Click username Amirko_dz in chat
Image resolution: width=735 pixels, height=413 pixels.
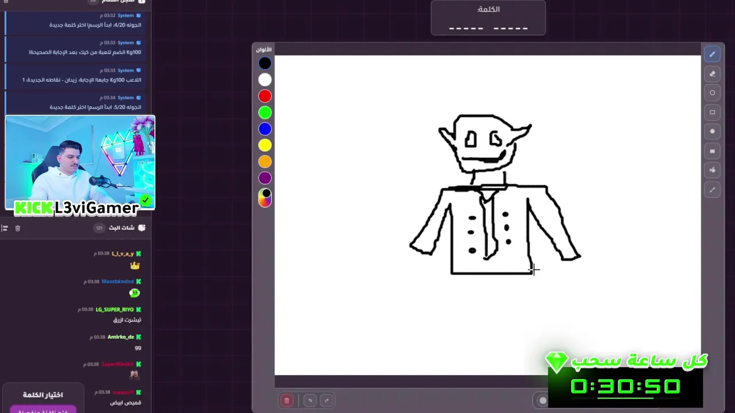tap(121, 337)
